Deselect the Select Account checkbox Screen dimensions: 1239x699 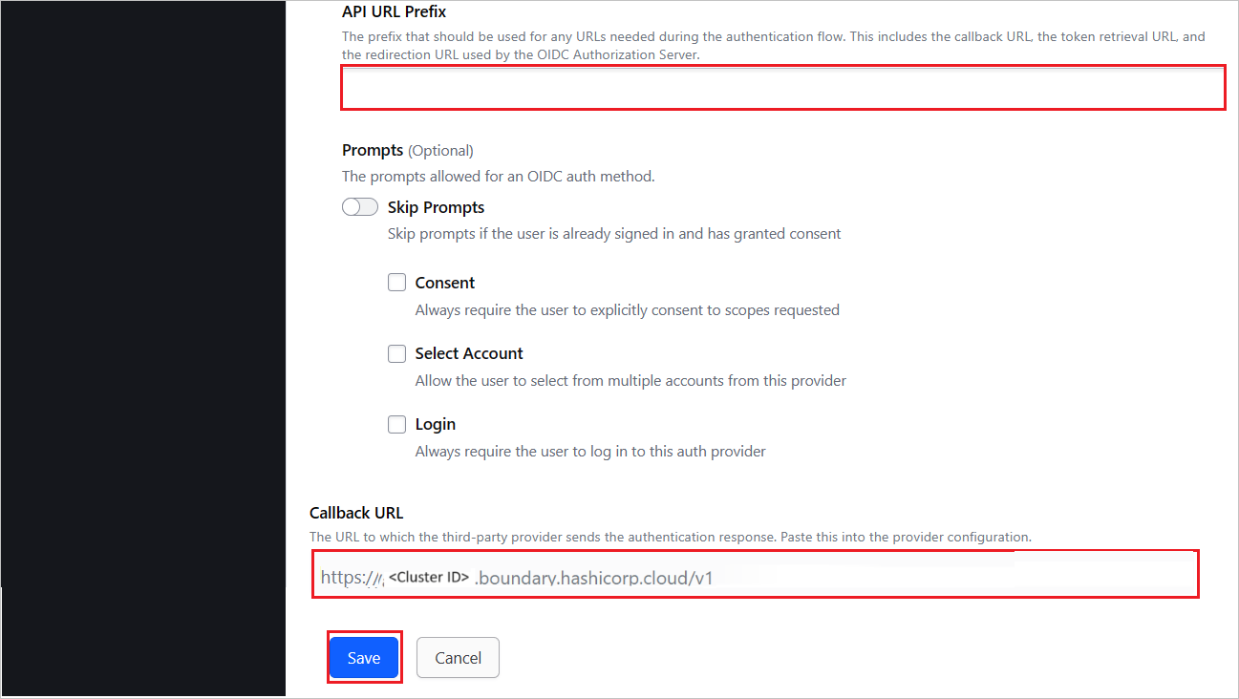point(396,353)
